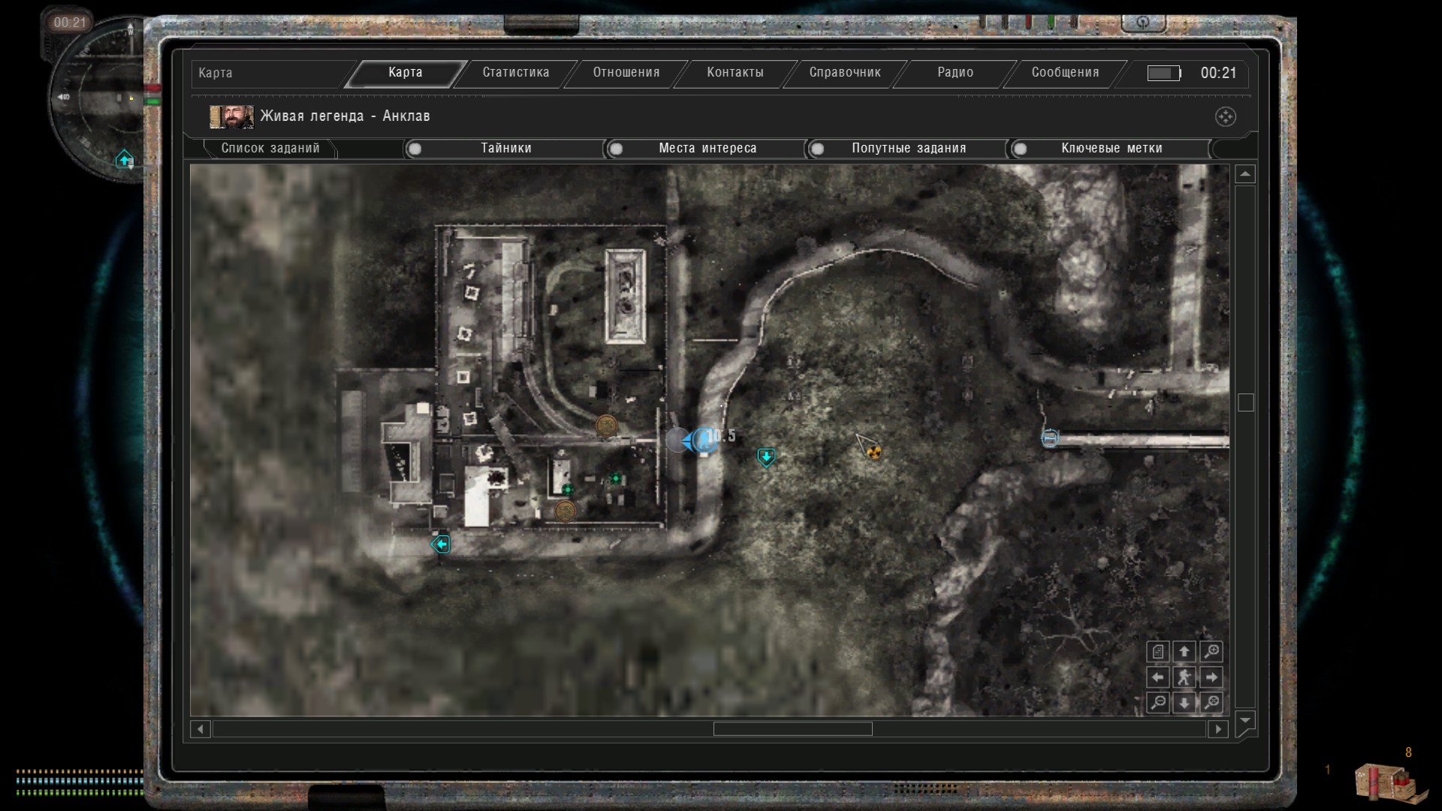Image resolution: width=1442 pixels, height=811 pixels.
Task: Open the Сообщения tab
Action: [x=1065, y=73]
